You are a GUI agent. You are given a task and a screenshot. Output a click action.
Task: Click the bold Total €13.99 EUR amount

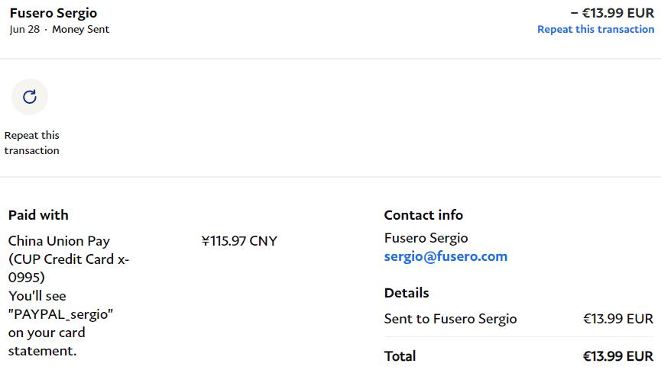(617, 356)
